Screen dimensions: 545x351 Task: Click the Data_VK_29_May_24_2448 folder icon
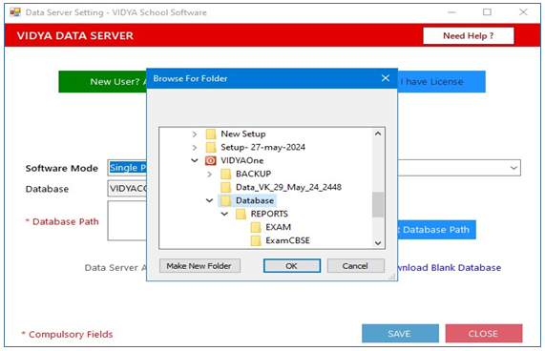[x=225, y=187]
